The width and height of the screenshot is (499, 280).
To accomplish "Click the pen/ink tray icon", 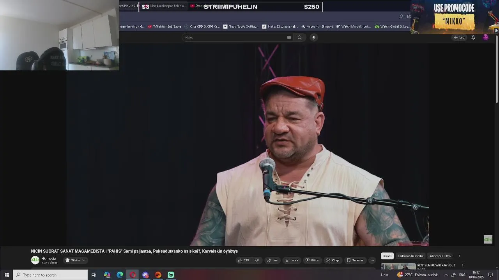I will (453, 275).
